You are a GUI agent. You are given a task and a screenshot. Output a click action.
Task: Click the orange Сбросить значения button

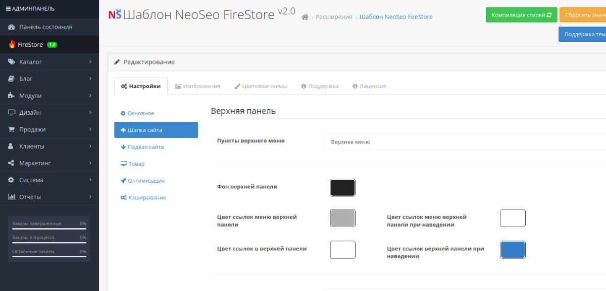coord(583,15)
